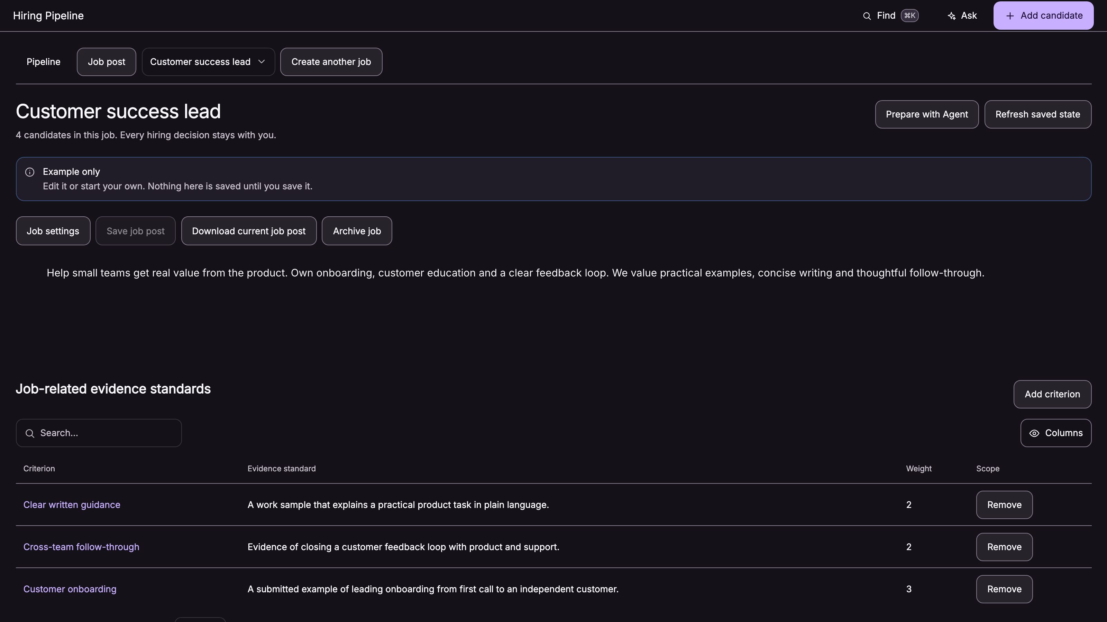The image size is (1107, 622).
Task: Click the plus icon in Add candidate
Action: 1010,16
